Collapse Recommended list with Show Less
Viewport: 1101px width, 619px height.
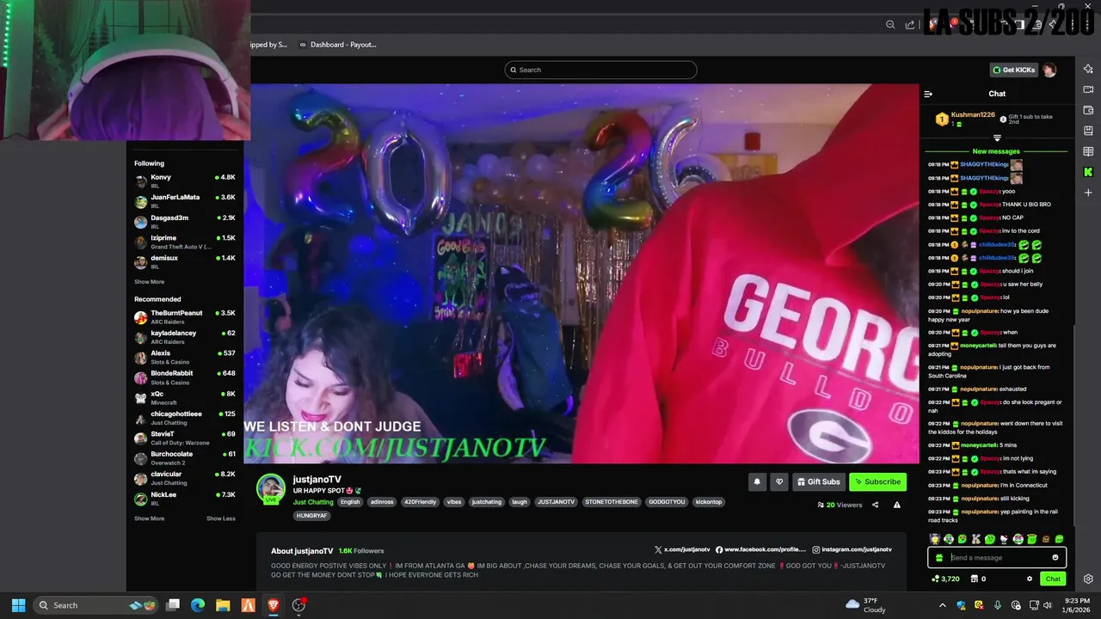[220, 518]
